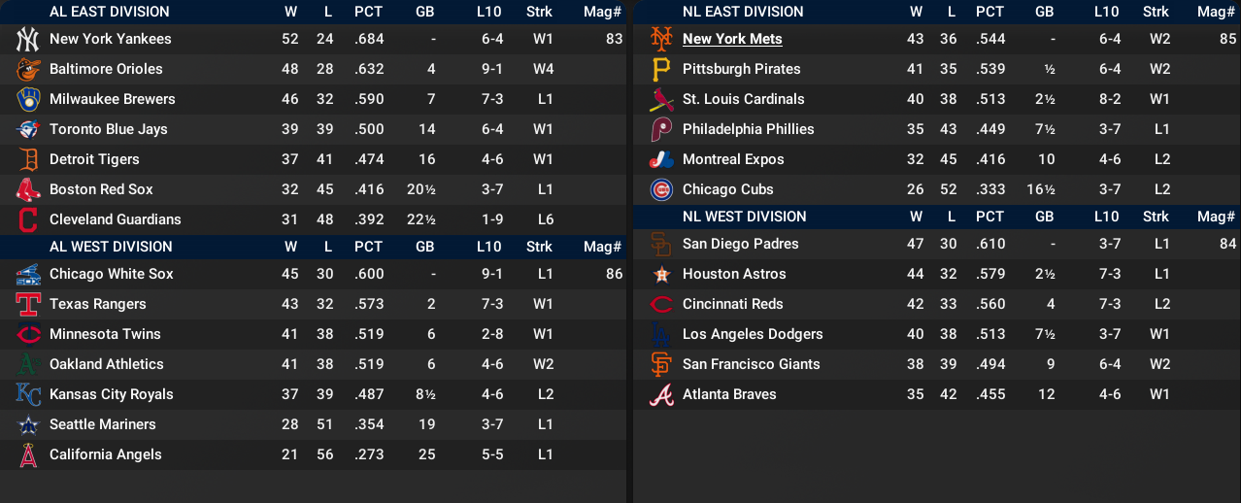Click the Atlanta Braves logo icon
Viewport: 1241px width, 503px height.
point(661,395)
